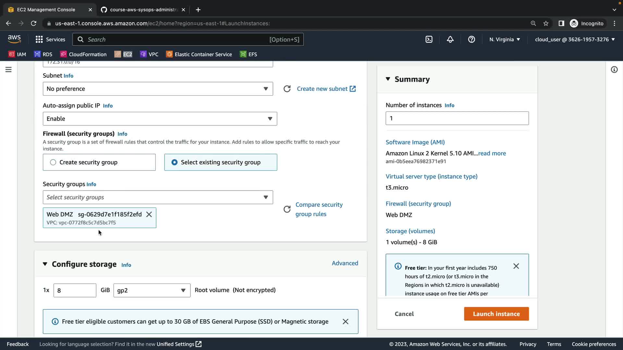Open Compare security group rules link
Screen dimensions: 623x350
tap(319, 209)
